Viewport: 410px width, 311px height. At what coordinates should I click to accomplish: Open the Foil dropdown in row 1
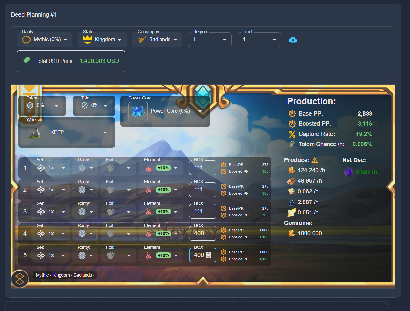(119, 168)
